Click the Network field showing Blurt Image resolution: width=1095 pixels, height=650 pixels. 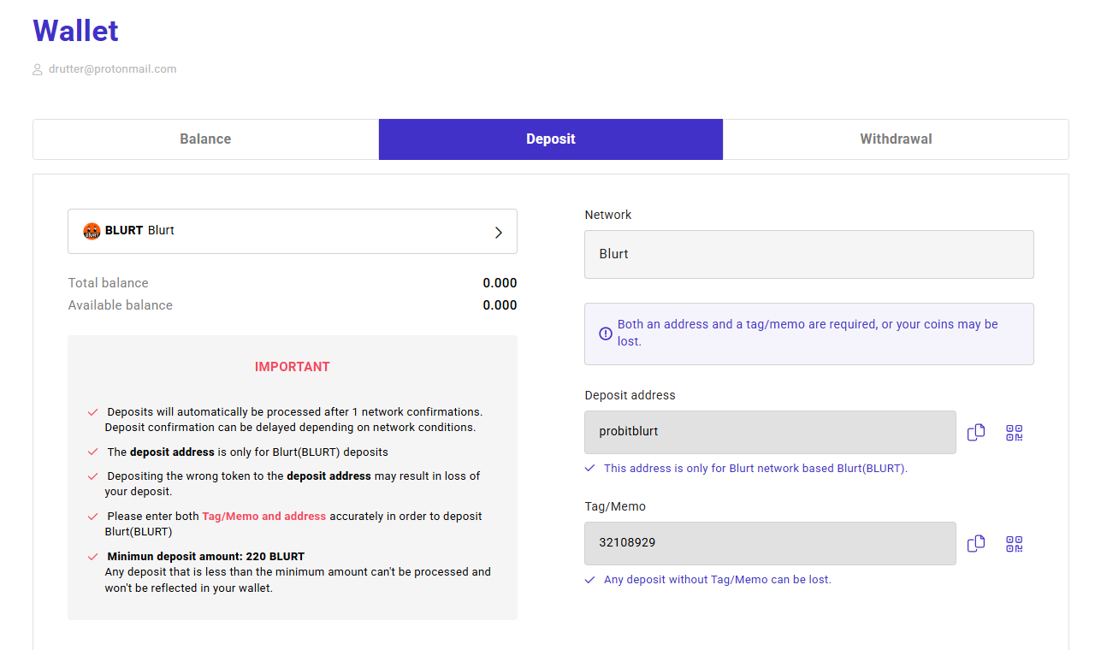(x=809, y=254)
